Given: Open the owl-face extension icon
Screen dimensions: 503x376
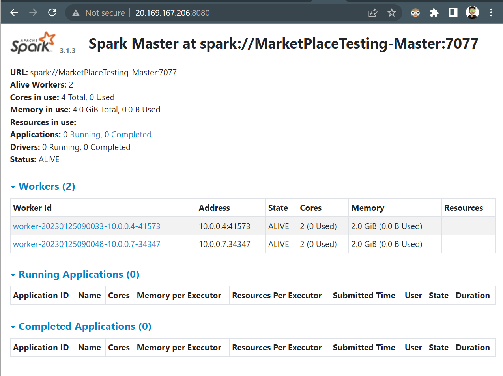Looking at the screenshot, I should pyautogui.click(x=415, y=13).
